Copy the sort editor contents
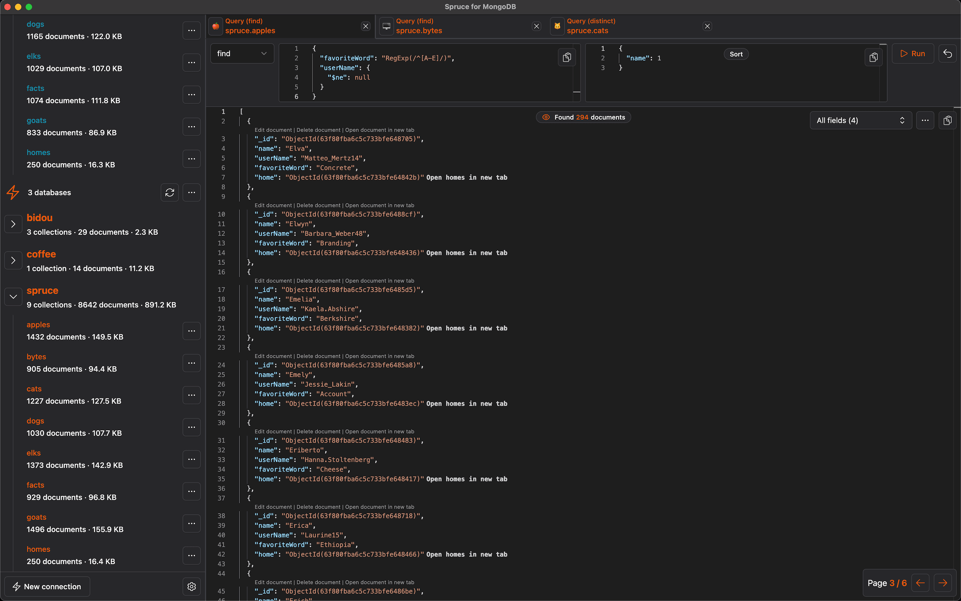 [873, 57]
